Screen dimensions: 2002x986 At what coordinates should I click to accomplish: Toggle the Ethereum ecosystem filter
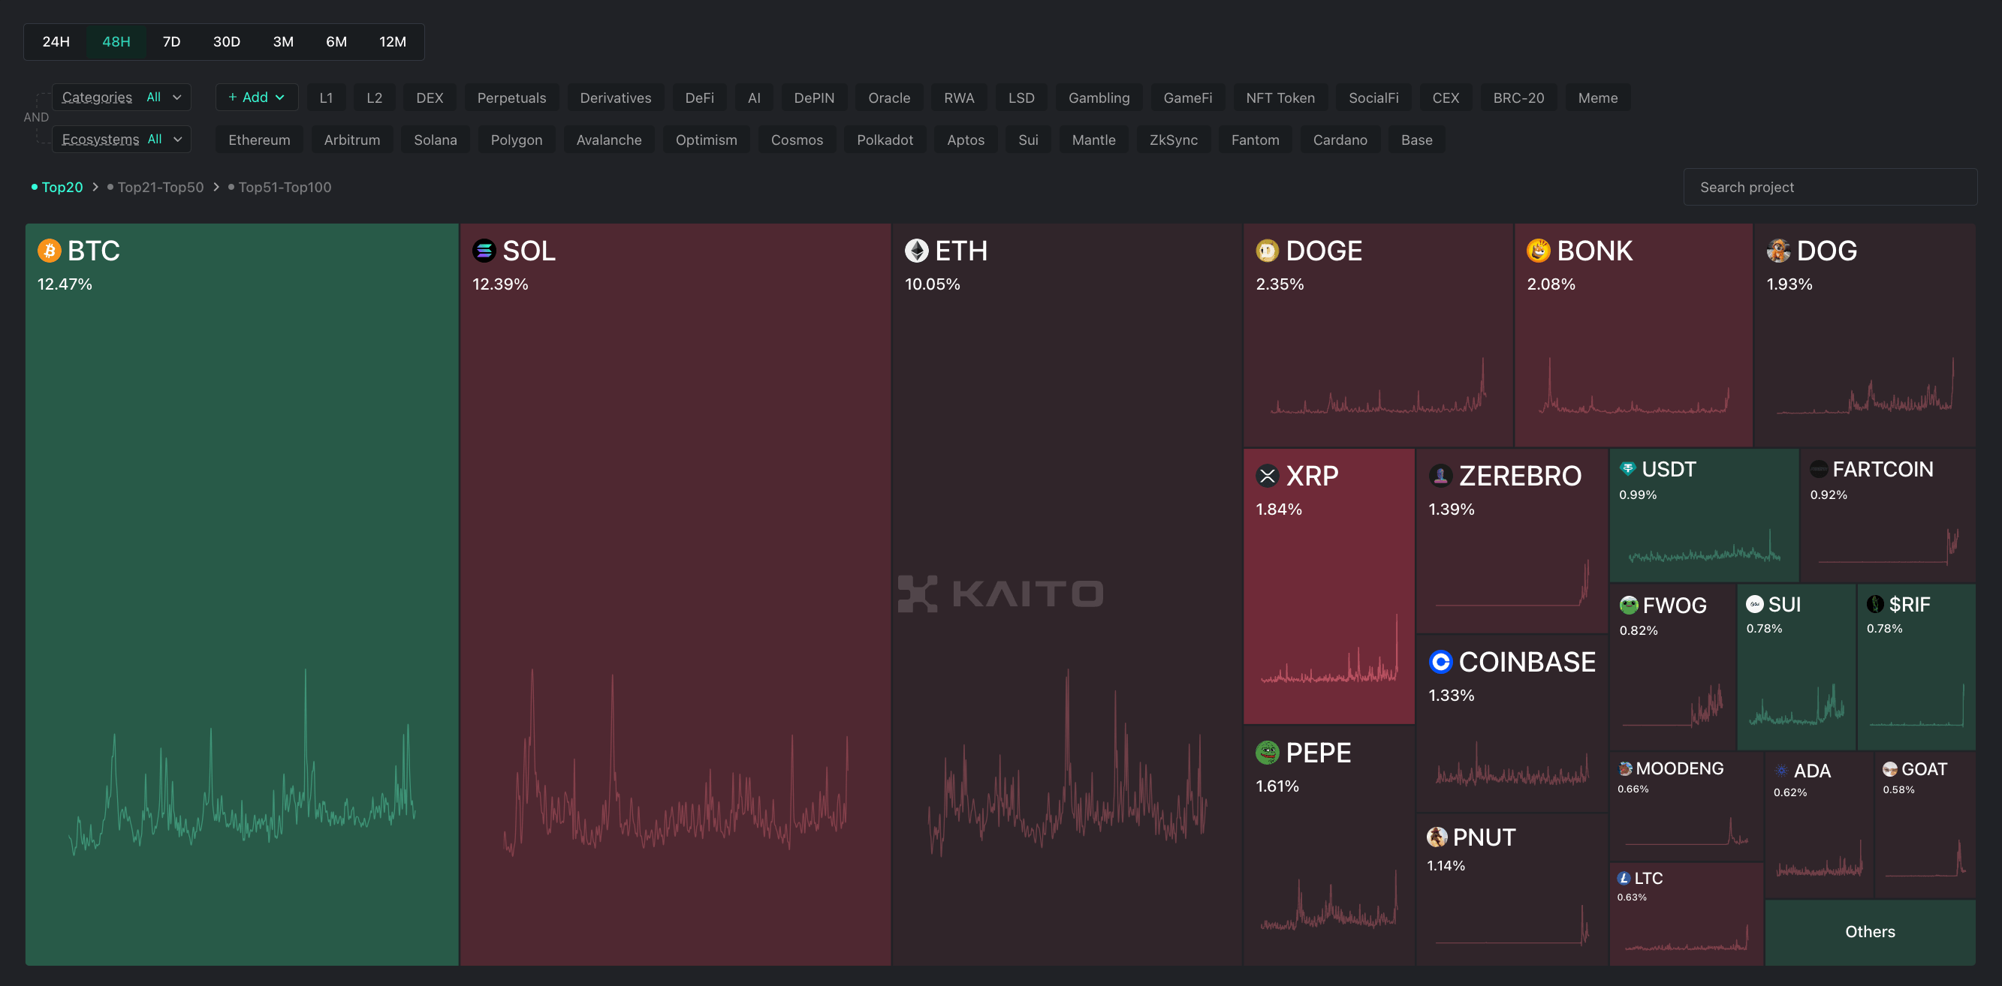(x=260, y=140)
